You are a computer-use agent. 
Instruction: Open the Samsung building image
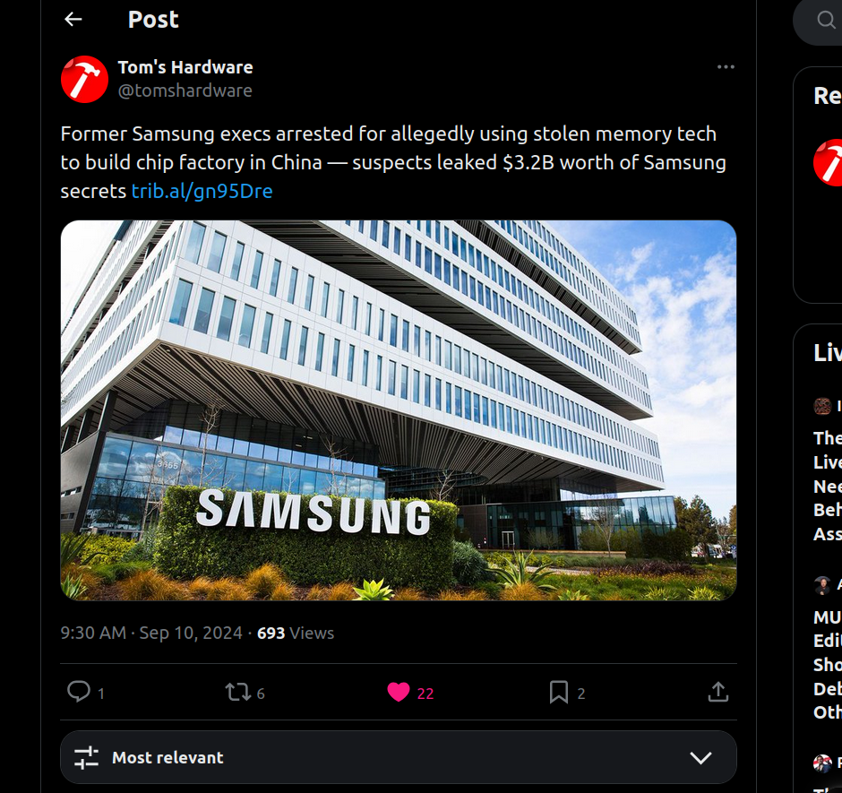tap(398, 409)
